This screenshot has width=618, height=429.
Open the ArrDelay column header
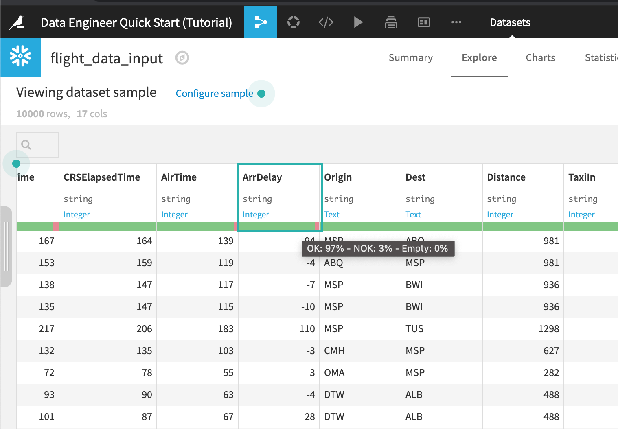[x=262, y=177]
